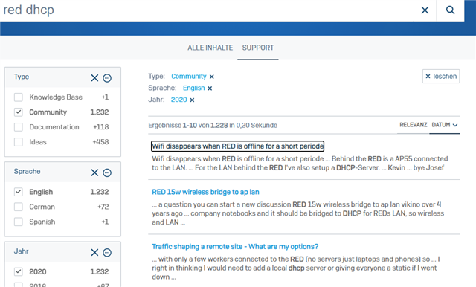
Task: Remove the English language filter tag
Action: tap(210, 88)
